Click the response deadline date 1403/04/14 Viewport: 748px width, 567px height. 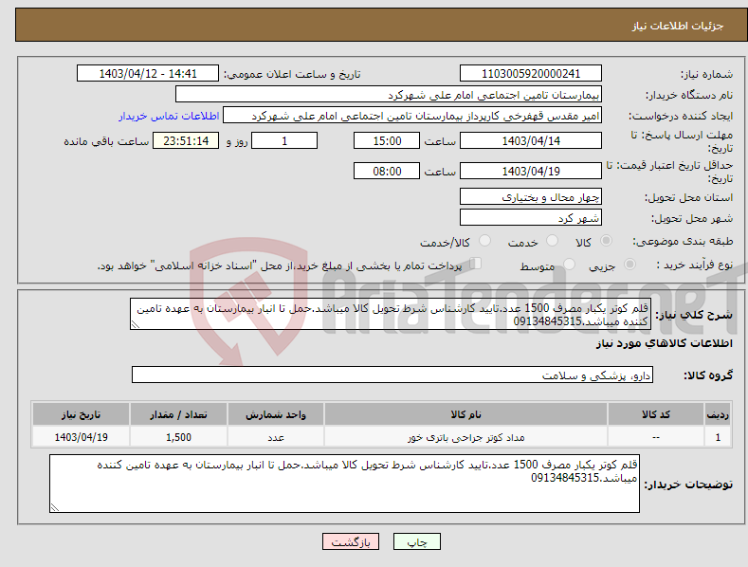(x=531, y=140)
